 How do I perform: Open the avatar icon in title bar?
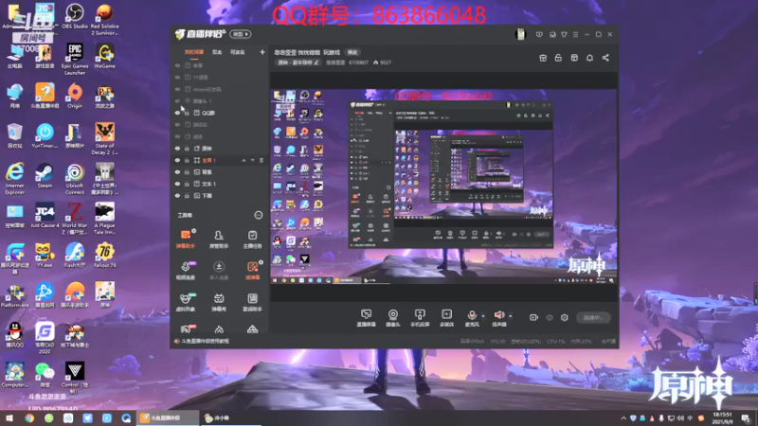(520, 34)
